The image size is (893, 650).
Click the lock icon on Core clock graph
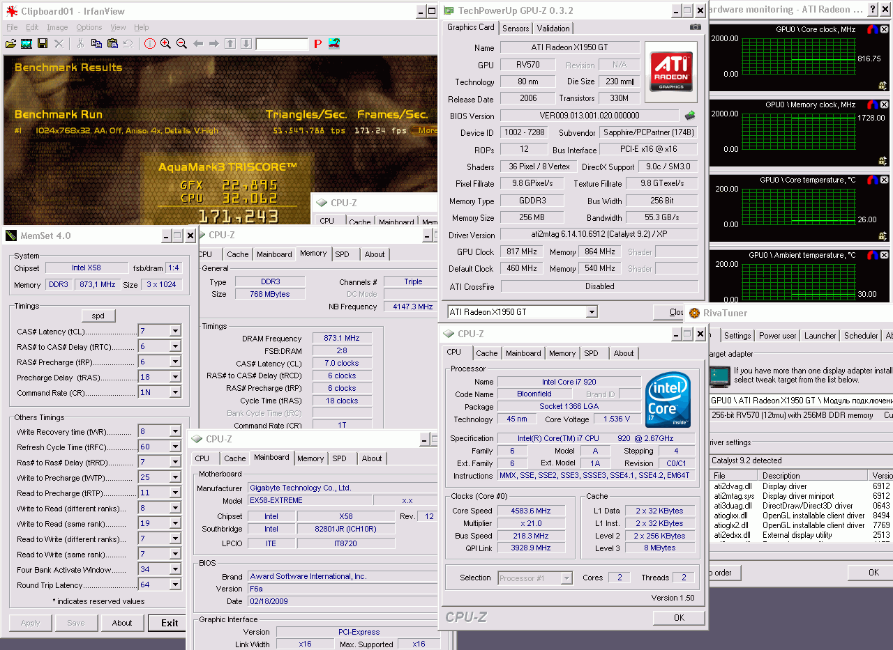click(x=883, y=85)
